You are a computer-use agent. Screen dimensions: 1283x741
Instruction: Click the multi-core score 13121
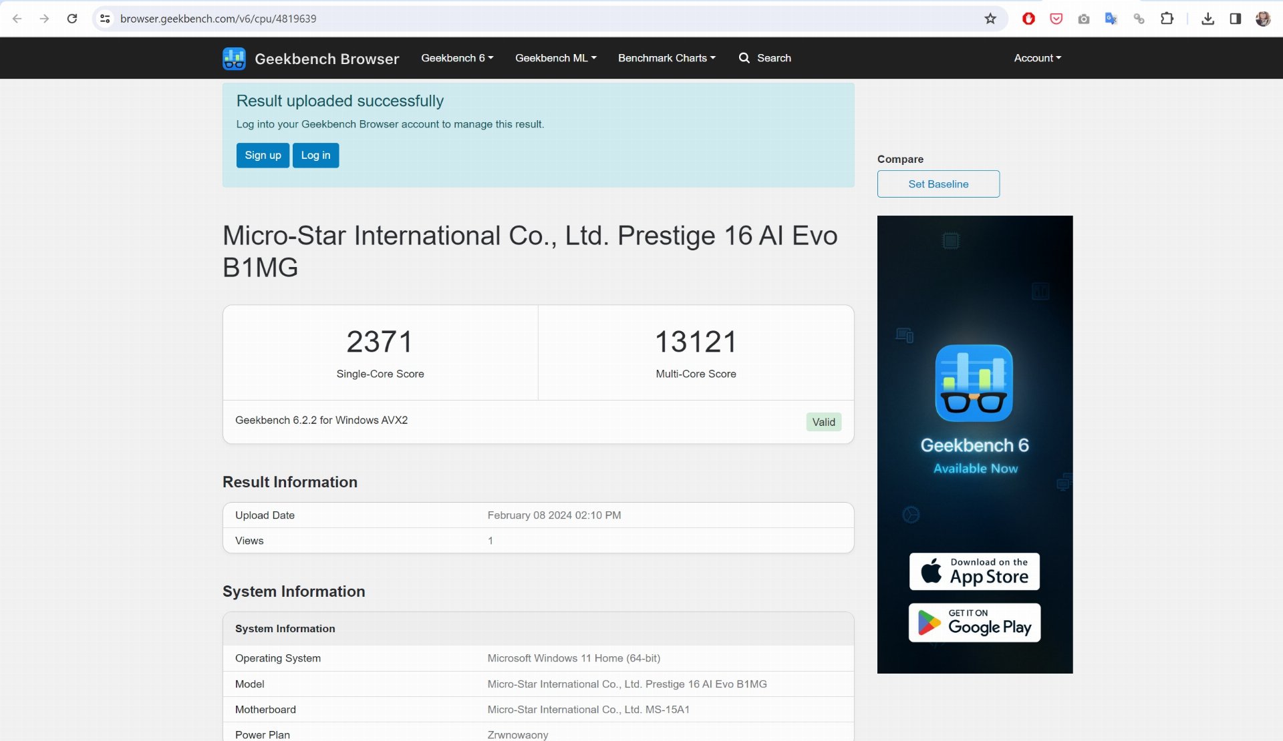click(696, 342)
